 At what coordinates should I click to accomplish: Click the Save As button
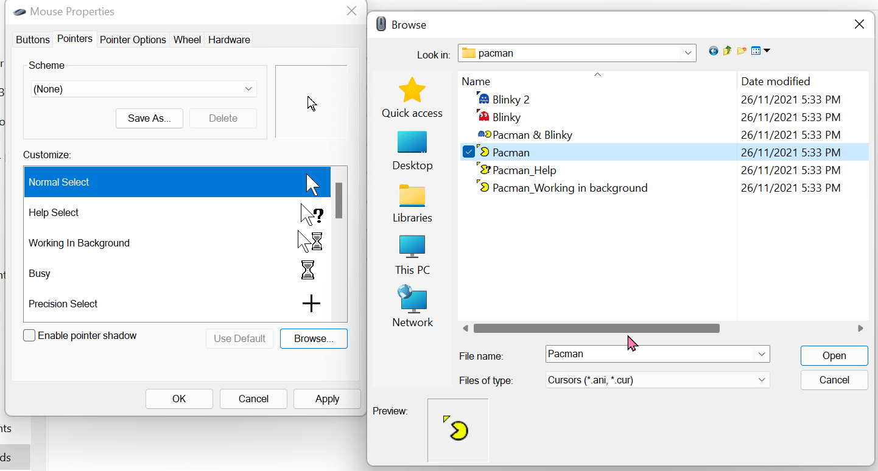pos(149,118)
